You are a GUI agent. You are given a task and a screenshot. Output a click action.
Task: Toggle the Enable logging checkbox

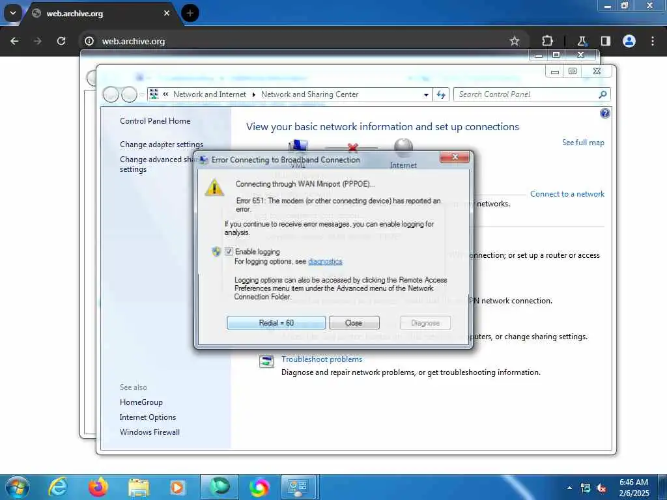[229, 251]
